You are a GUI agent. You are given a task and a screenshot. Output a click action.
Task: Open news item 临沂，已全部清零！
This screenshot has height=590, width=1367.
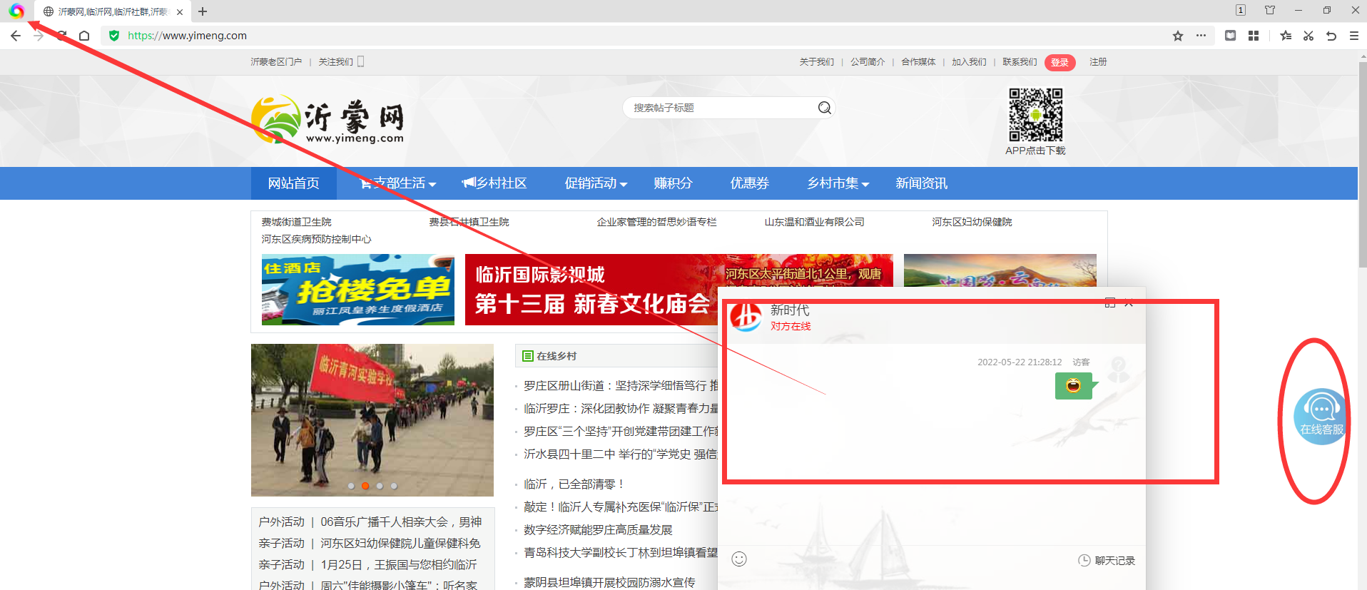tap(574, 484)
